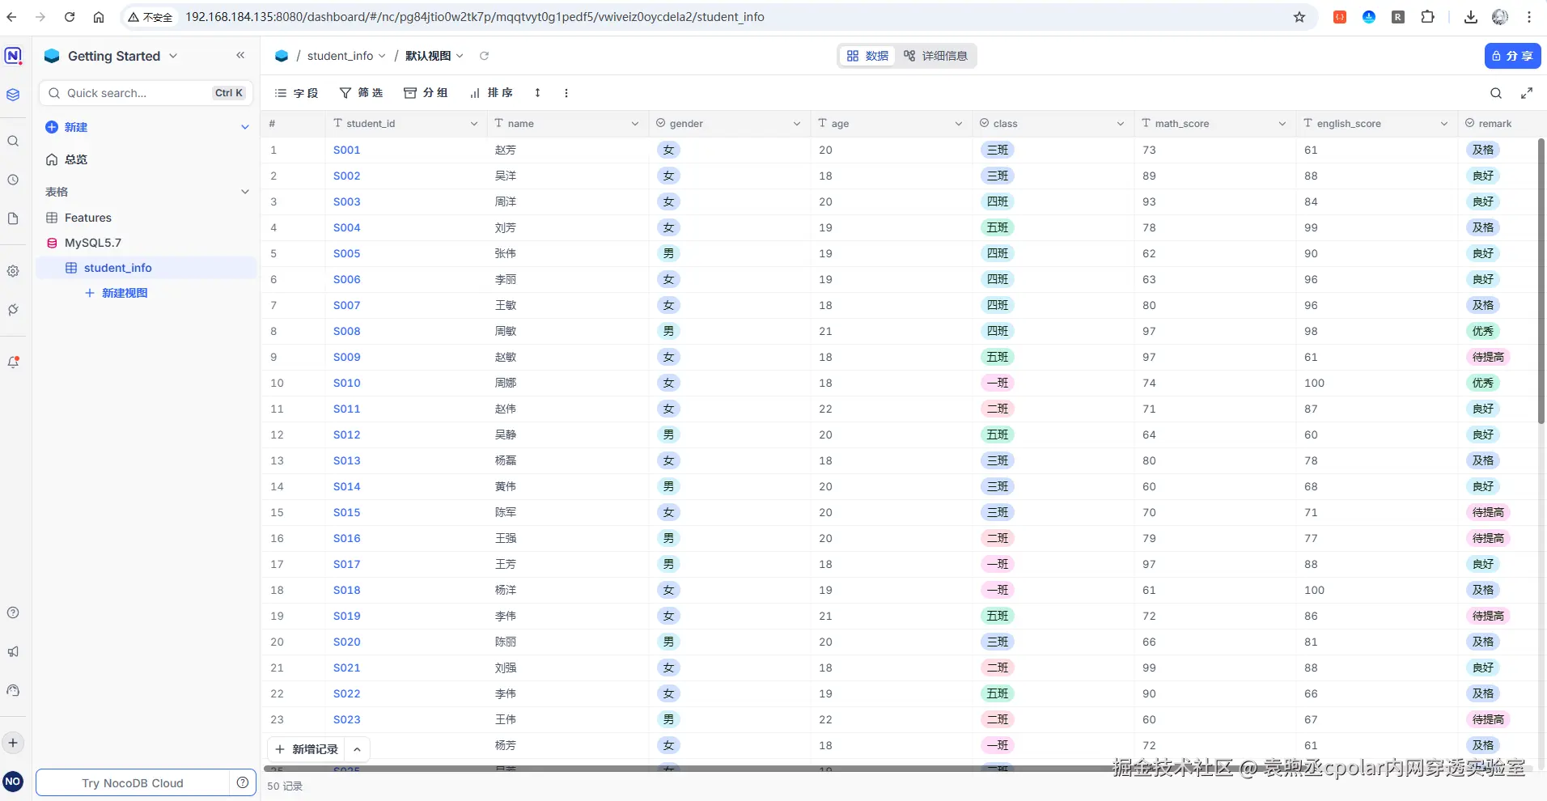Image resolution: width=1547 pixels, height=801 pixels.
Task: Switch to the 数据 tab
Action: (867, 56)
